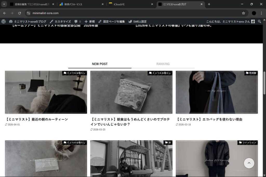Click the scroll-to-top arrow button
This screenshot has width=266, height=177.
249,163
